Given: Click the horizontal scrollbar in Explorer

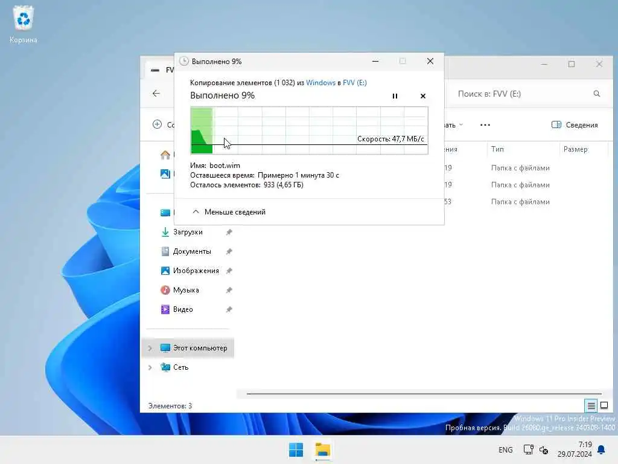Looking at the screenshot, I should coord(424,393).
